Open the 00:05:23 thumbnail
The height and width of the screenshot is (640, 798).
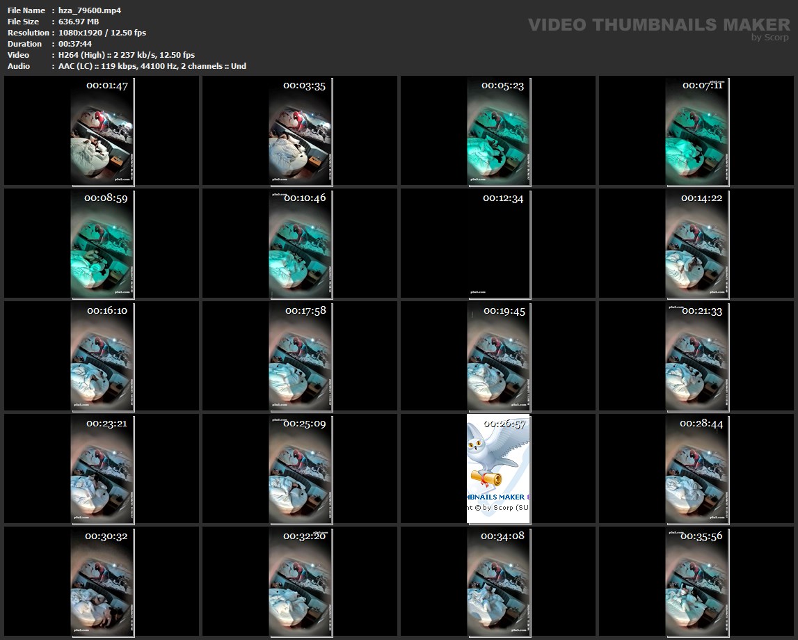point(498,131)
